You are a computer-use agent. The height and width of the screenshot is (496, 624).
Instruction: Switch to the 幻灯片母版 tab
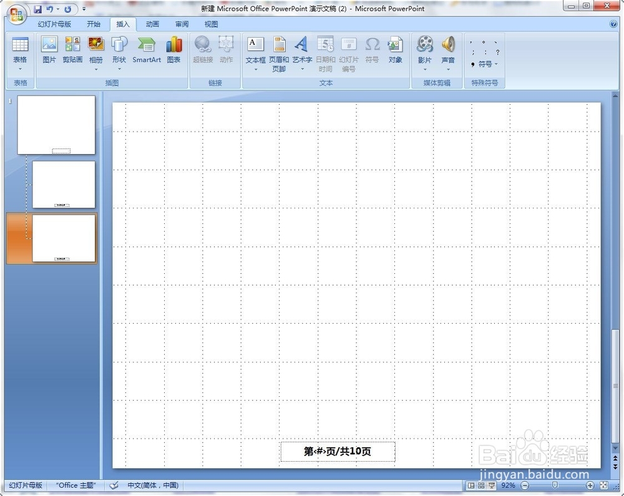point(54,24)
